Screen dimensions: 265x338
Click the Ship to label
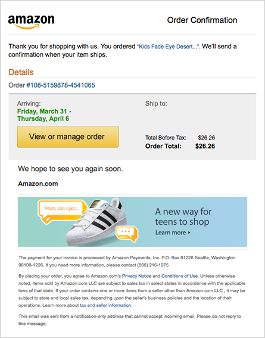[x=156, y=104]
